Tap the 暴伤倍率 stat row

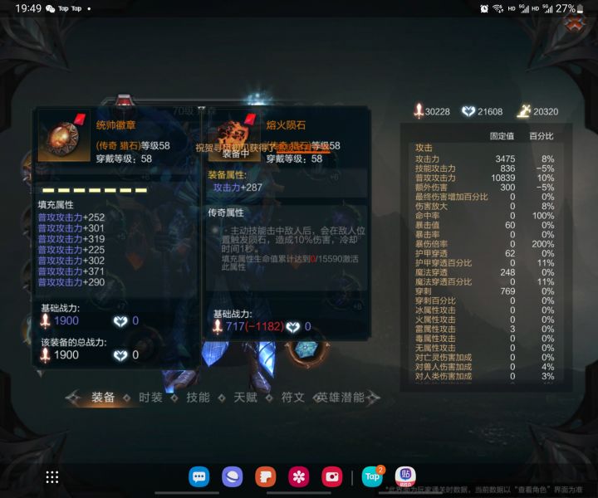[485, 244]
